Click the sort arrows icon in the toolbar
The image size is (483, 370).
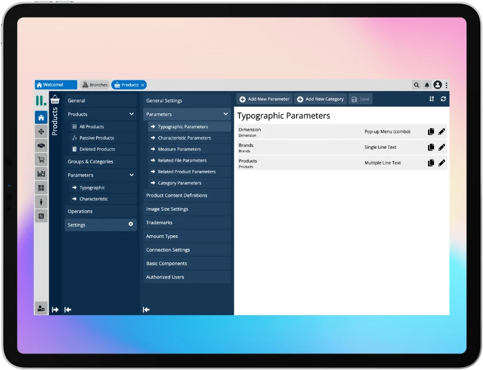pos(431,99)
